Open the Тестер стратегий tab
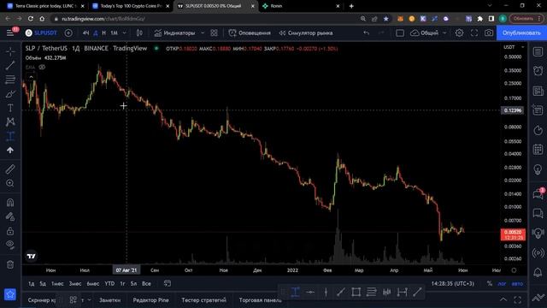The image size is (547, 308). (x=203, y=300)
